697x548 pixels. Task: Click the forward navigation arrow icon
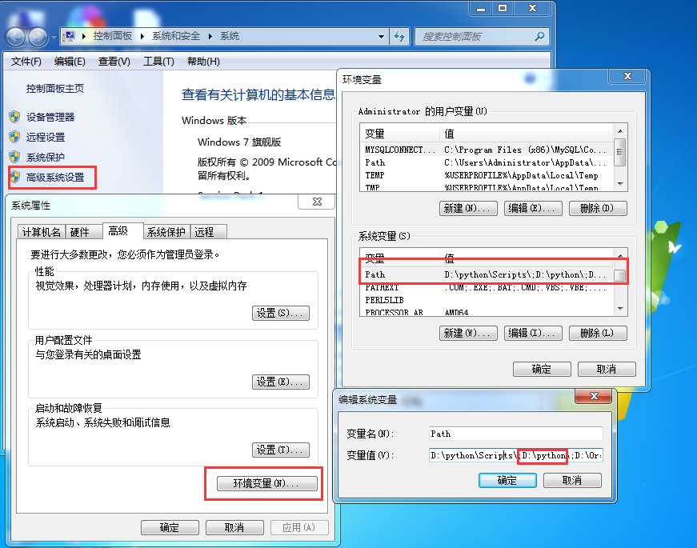click(38, 37)
